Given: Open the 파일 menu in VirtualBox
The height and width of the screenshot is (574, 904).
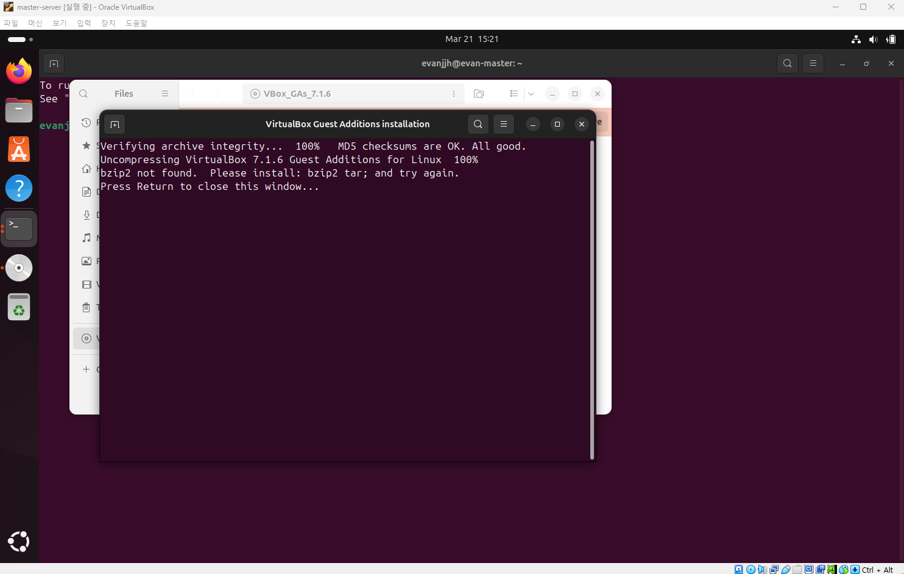Looking at the screenshot, I should point(11,23).
